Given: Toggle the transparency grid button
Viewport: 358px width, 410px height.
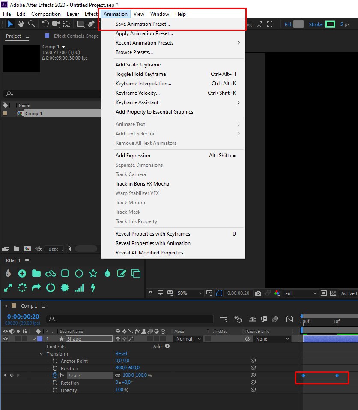Looking at the screenshot, I should coord(333,293).
